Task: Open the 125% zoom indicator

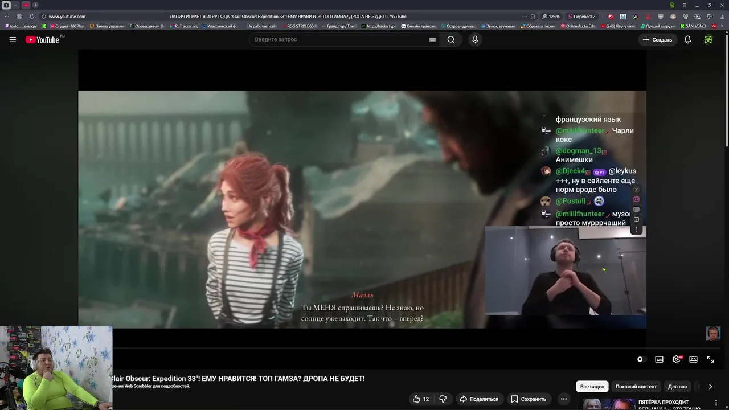Action: pyautogui.click(x=551, y=17)
